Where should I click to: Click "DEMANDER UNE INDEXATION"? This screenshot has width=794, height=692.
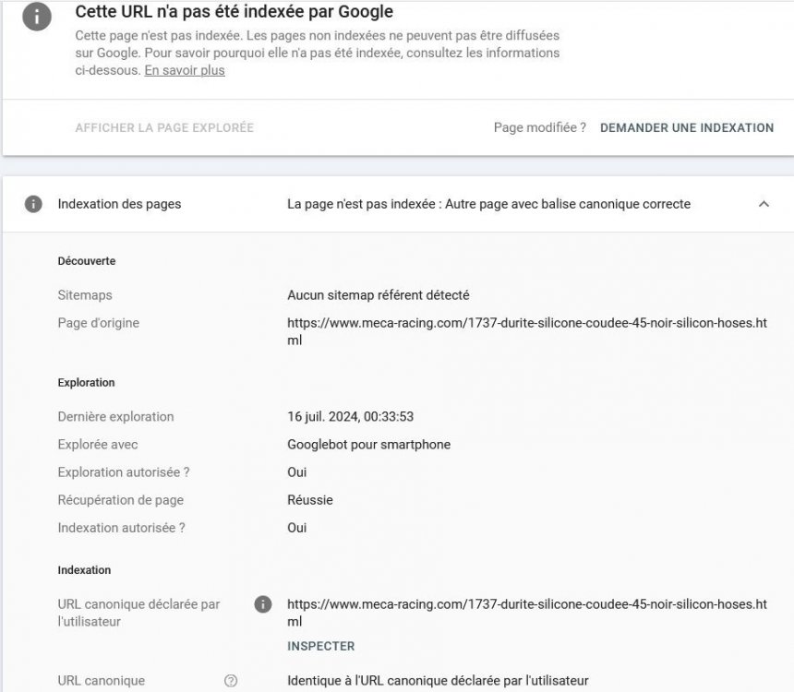(687, 128)
